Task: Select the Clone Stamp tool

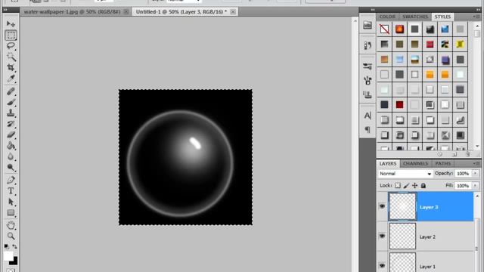Action: (x=11, y=113)
